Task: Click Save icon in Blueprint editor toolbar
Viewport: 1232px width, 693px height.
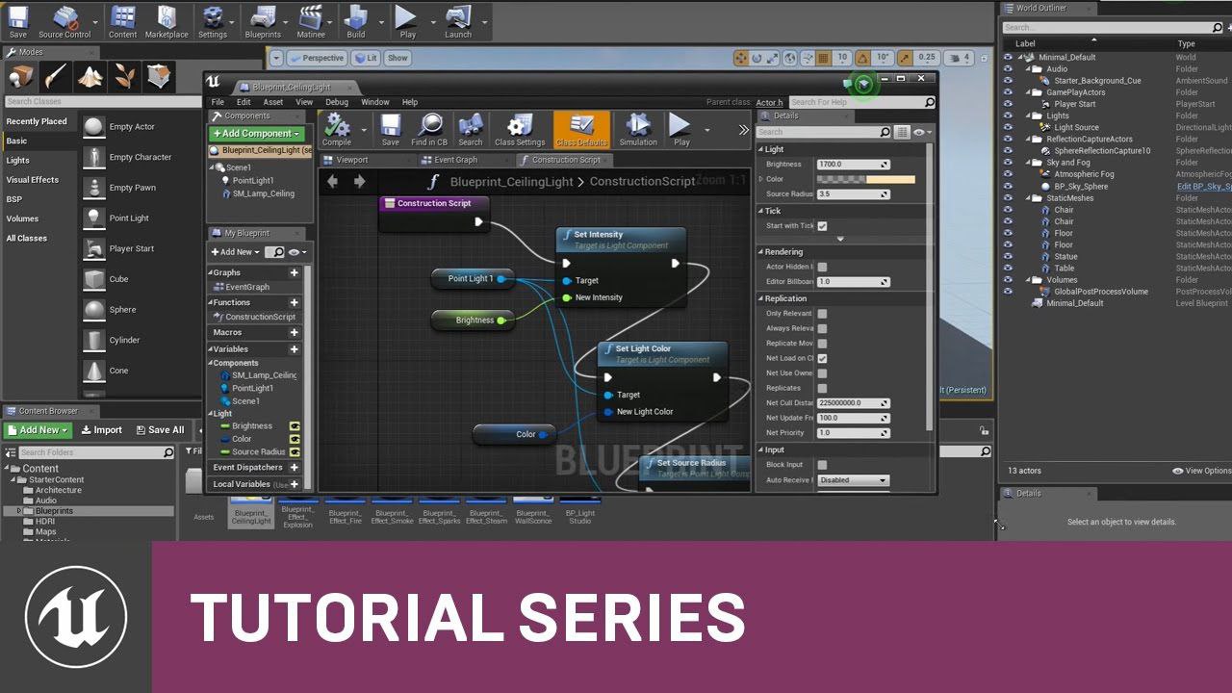Action: pos(390,125)
